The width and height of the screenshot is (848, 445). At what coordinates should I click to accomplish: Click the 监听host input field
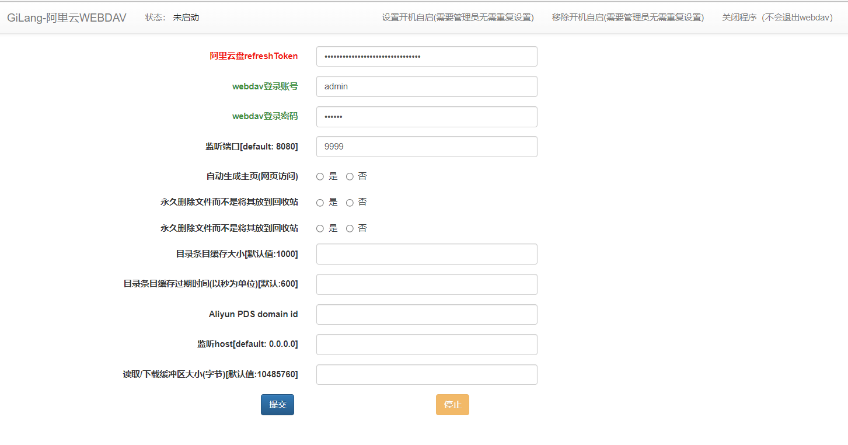(427, 345)
